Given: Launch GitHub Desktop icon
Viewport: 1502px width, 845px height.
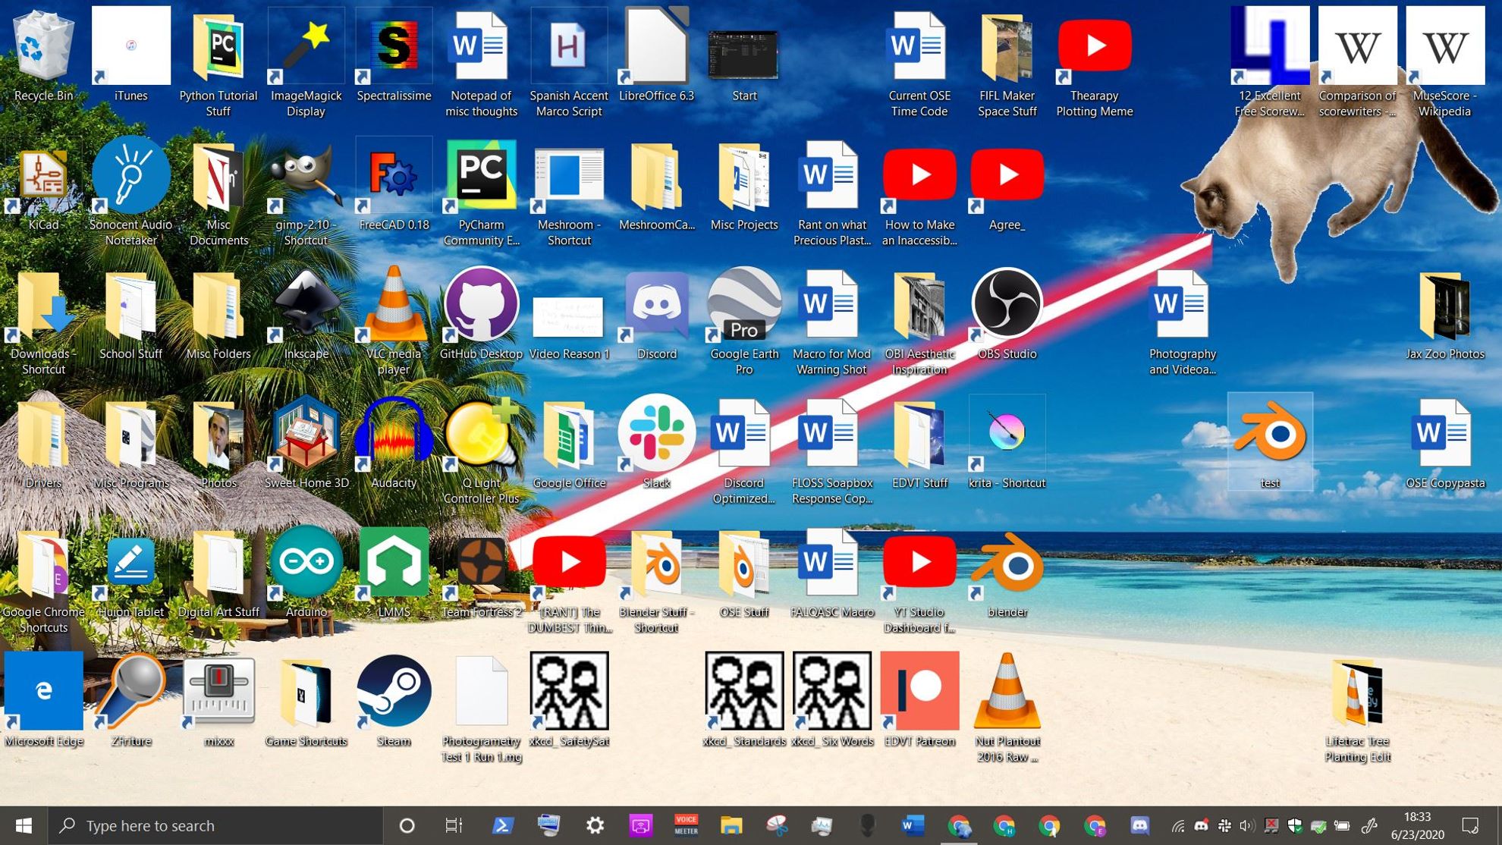Looking at the screenshot, I should [x=481, y=305].
